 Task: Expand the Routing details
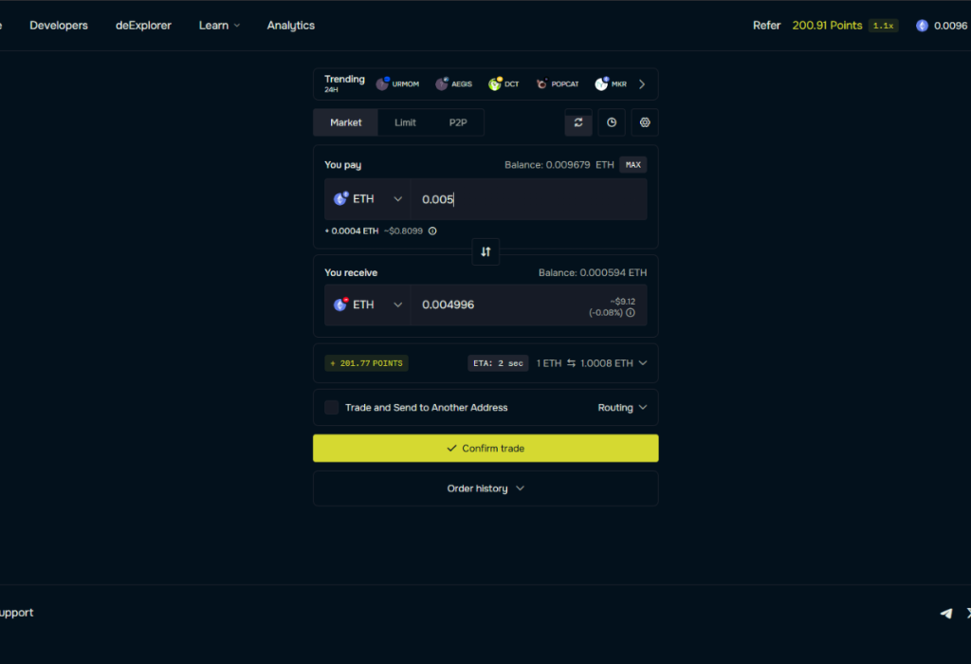click(622, 408)
